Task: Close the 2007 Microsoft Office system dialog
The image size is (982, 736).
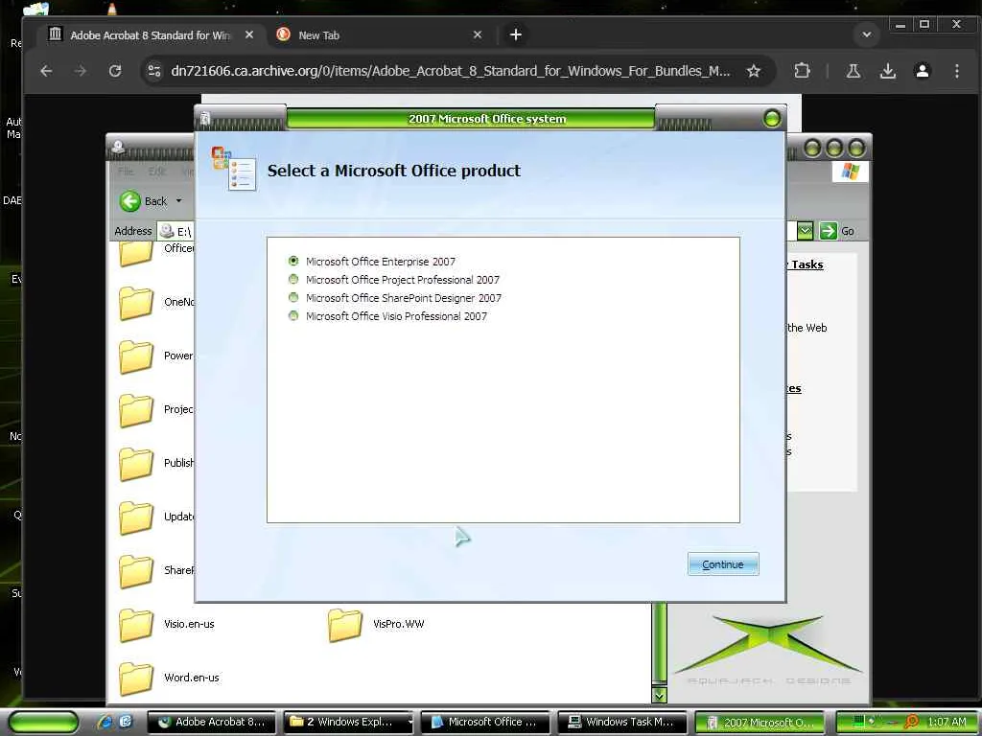Action: coord(772,118)
